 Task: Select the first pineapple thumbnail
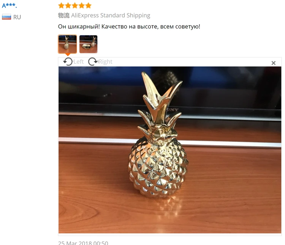(67, 44)
